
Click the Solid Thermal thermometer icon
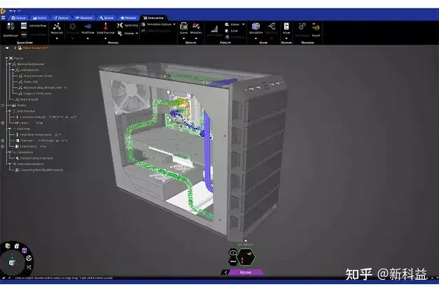(106, 27)
